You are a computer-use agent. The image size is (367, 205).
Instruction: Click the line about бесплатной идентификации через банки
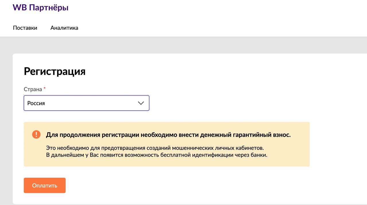tap(157, 155)
